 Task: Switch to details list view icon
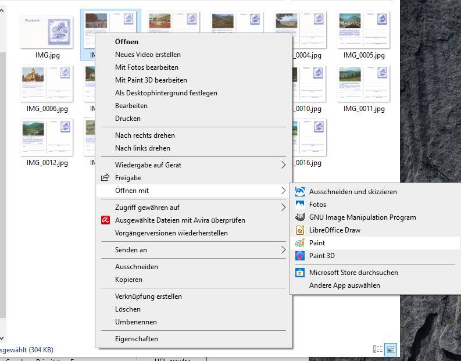click(378, 349)
